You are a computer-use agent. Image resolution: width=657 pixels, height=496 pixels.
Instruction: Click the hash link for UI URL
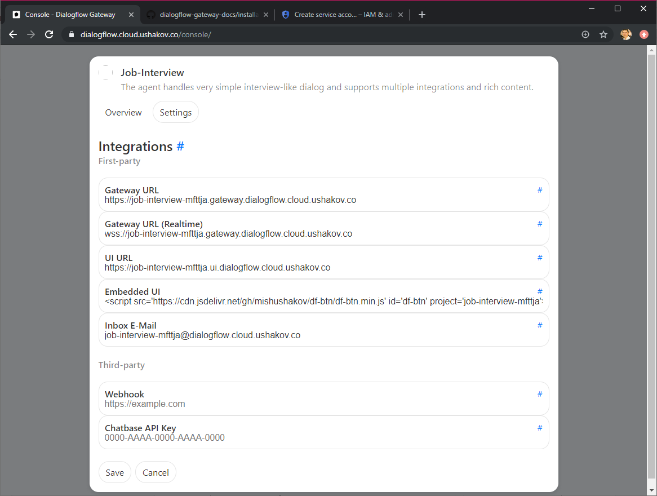[540, 258]
